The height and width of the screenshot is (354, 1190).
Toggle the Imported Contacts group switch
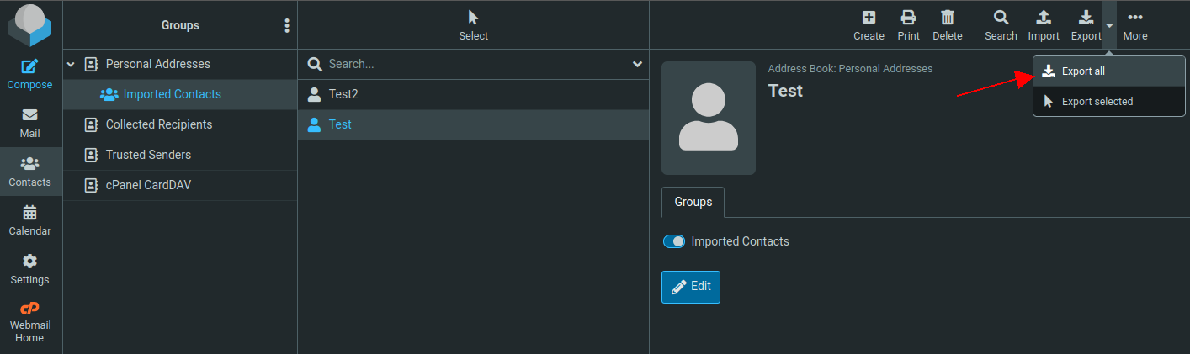point(674,241)
